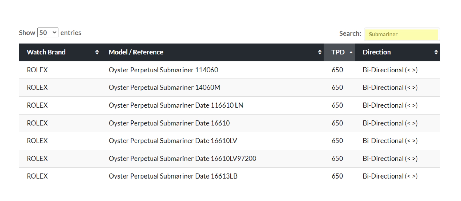This screenshot has height=201, width=461.
Task: Click ROLEX brand cell in first row
Action: 37,70
